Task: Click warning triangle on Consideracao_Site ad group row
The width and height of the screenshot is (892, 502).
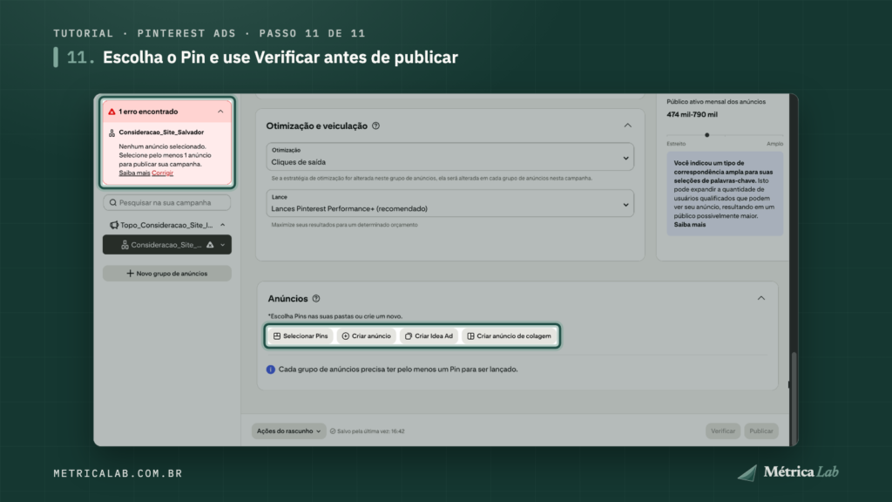Action: point(210,245)
